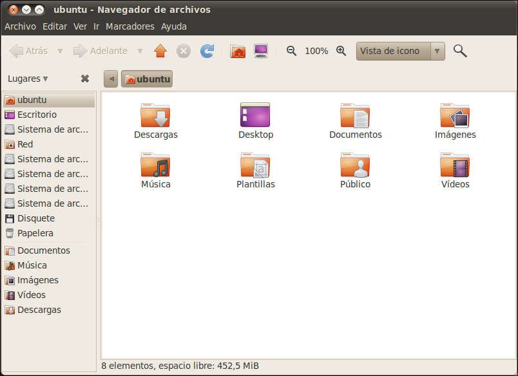Viewport: 518px width, 376px height.
Task: Open Papelera trash in the sidebar
Action: [49, 233]
